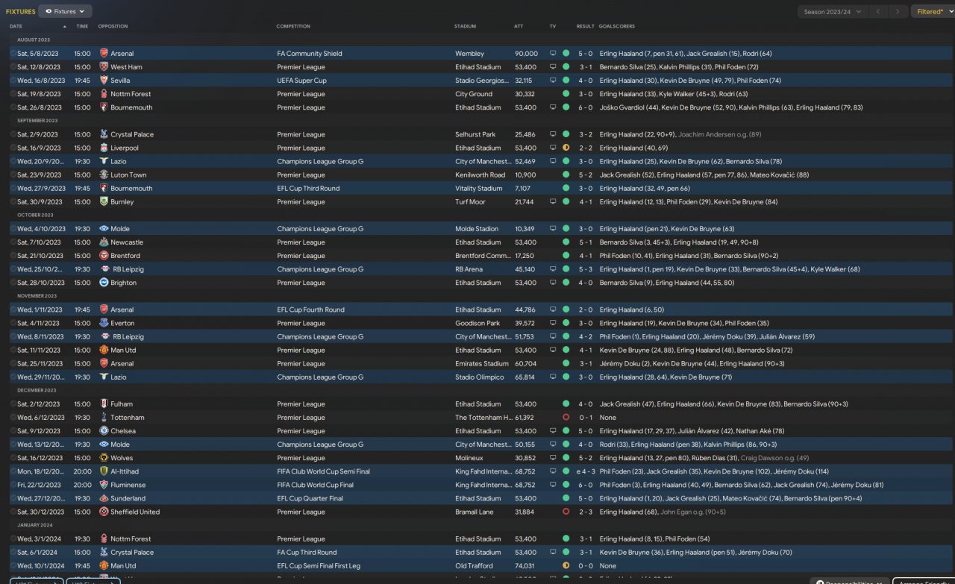The height and width of the screenshot is (584, 955).
Task: Click the Goodison Park stadium name
Action: (x=477, y=323)
